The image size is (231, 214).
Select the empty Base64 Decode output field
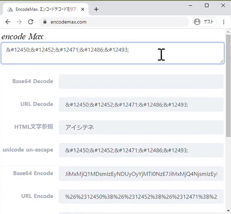141,82
